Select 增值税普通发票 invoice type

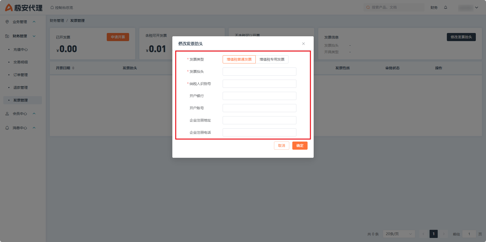239,59
